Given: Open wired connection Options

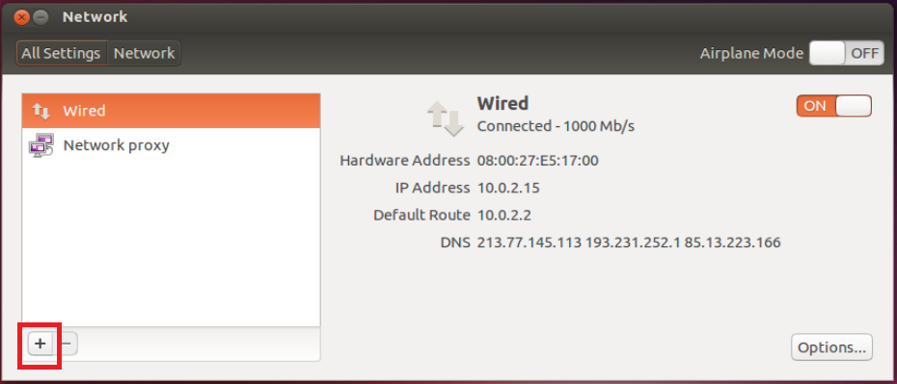Looking at the screenshot, I should pyautogui.click(x=831, y=347).
